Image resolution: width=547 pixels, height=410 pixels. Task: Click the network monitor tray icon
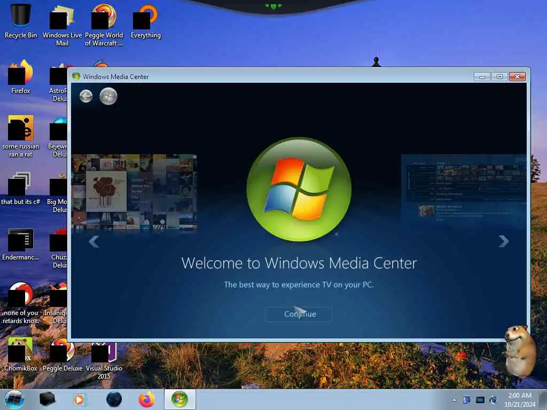point(480,400)
